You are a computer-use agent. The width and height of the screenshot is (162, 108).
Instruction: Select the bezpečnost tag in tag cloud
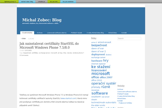[99, 45]
